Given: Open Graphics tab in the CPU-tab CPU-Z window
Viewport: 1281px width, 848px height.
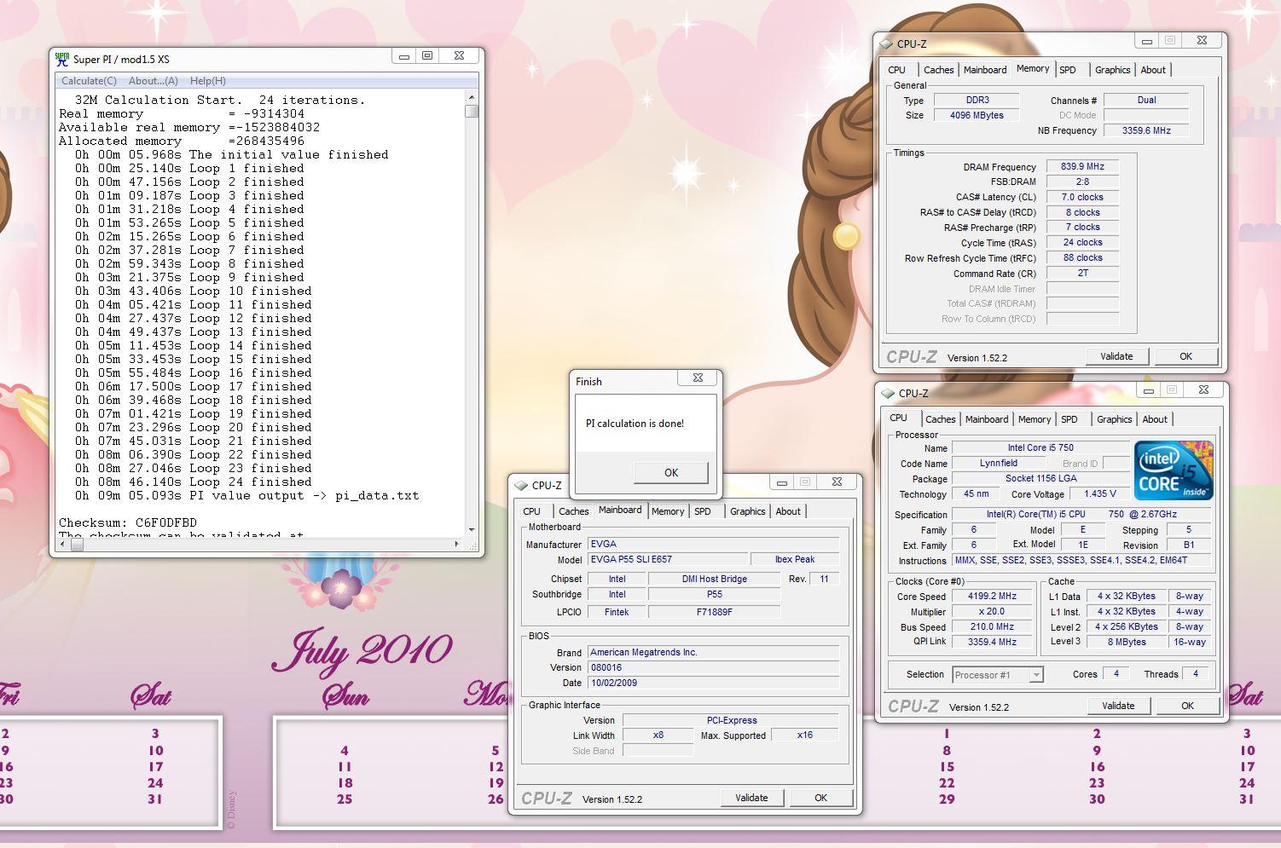Looking at the screenshot, I should (1115, 419).
